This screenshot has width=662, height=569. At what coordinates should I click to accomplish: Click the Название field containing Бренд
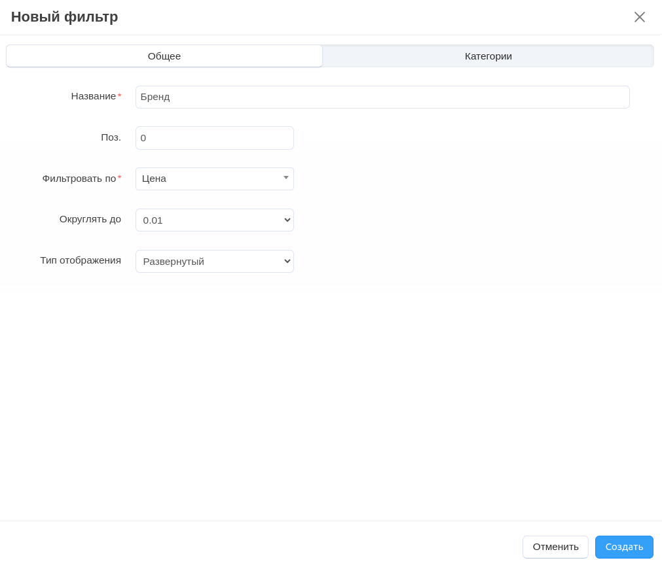pyautogui.click(x=382, y=97)
